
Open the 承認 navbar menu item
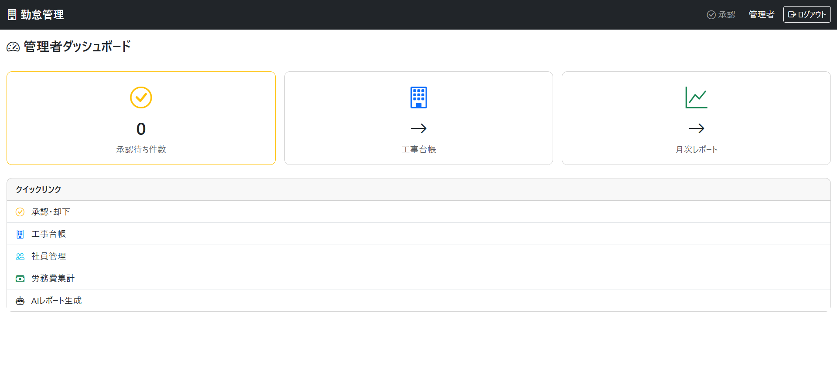point(721,15)
